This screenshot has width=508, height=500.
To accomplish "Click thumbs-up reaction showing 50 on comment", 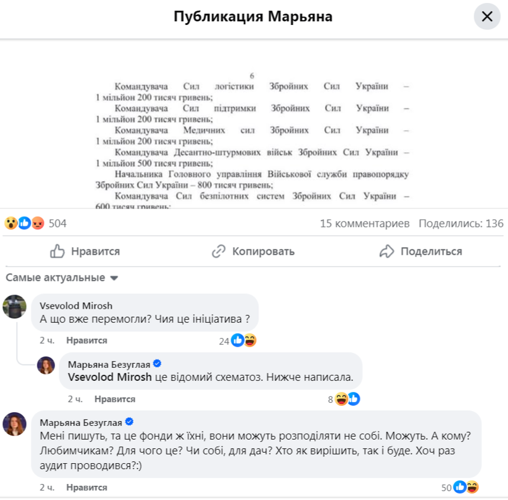I will pyautogui.click(x=459, y=488).
